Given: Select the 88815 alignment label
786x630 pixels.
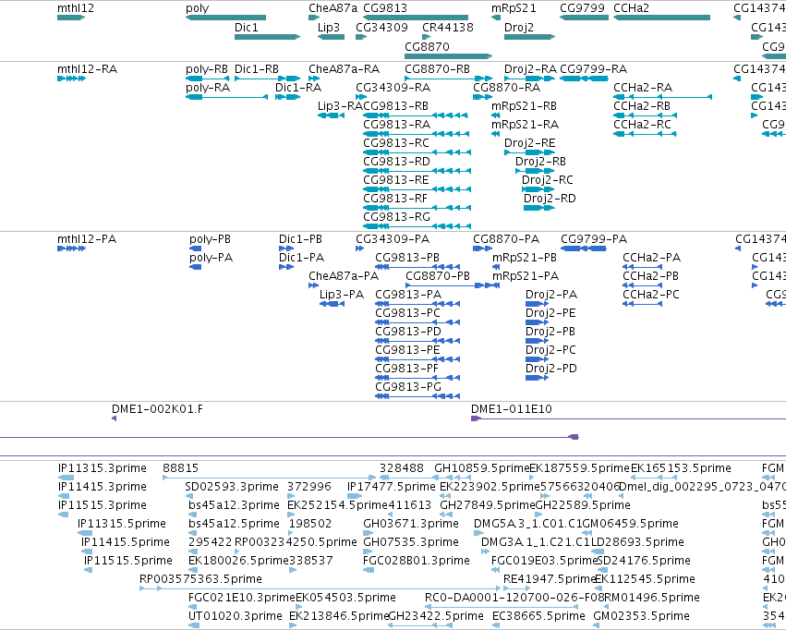Looking at the screenshot, I should (x=180, y=468).
